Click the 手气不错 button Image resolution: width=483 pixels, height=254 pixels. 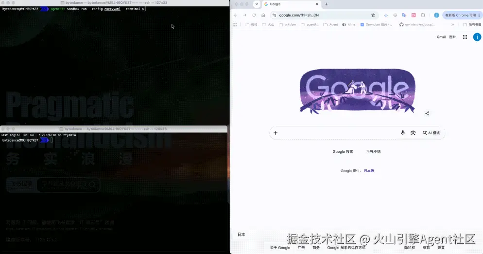tap(373, 151)
